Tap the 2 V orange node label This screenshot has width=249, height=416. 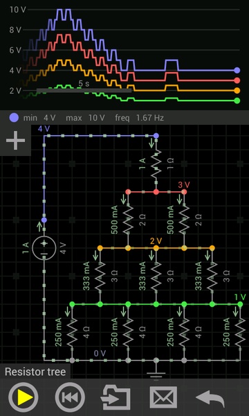tap(156, 241)
